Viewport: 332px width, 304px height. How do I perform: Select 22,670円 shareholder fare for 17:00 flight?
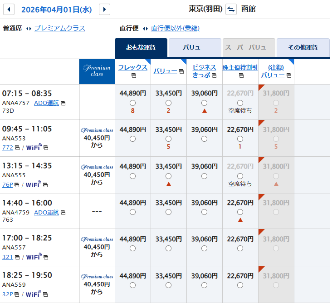240,248
